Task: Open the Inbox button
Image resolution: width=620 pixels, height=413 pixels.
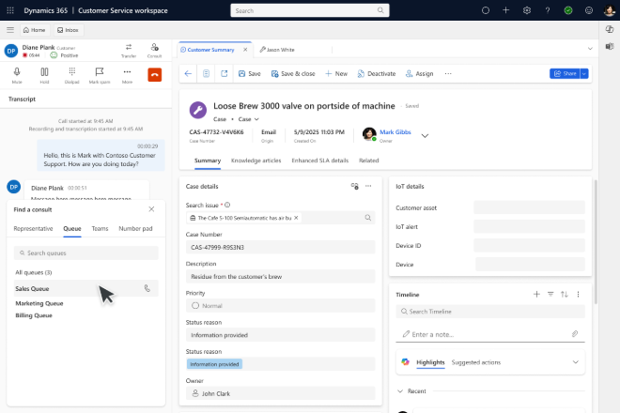Action: pyautogui.click(x=68, y=30)
